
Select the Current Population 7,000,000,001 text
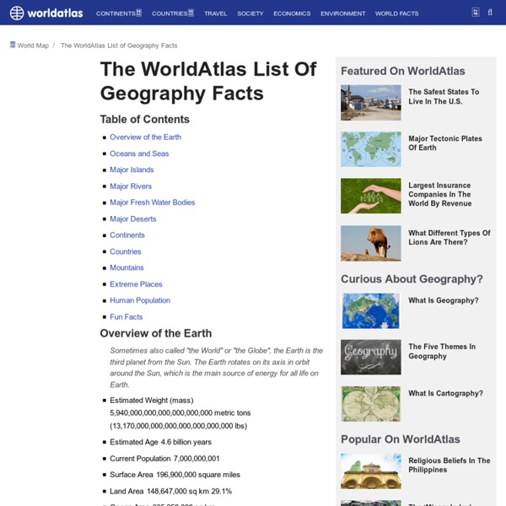164,459
